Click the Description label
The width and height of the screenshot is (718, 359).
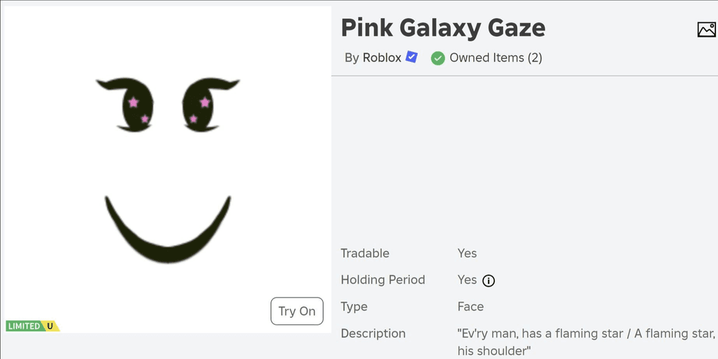click(x=373, y=333)
